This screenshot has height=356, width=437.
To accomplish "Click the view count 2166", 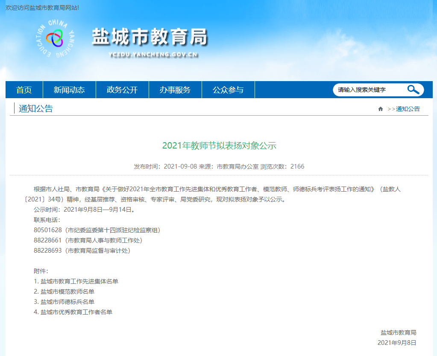I will pyautogui.click(x=297, y=166).
